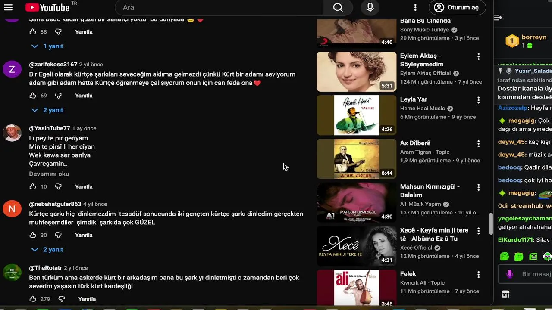The image size is (552, 310).
Task: Dislike @YasinTube77's comment
Action: (58, 186)
